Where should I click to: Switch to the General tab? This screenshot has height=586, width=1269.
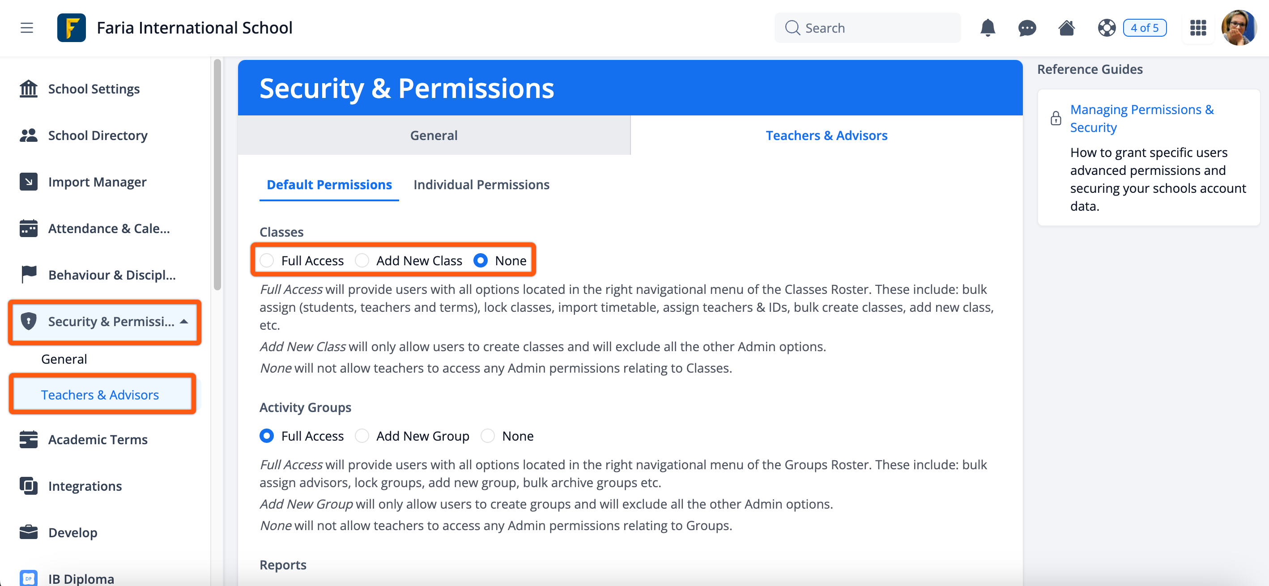434,136
